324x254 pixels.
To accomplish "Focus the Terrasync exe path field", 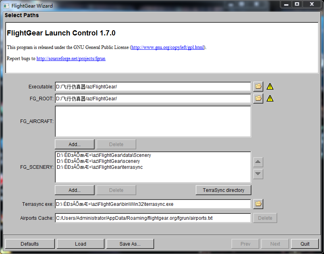I will click(153, 204).
